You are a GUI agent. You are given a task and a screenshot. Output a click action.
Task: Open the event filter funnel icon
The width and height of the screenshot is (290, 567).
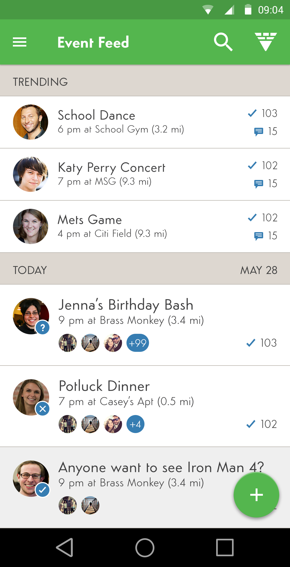tap(266, 42)
